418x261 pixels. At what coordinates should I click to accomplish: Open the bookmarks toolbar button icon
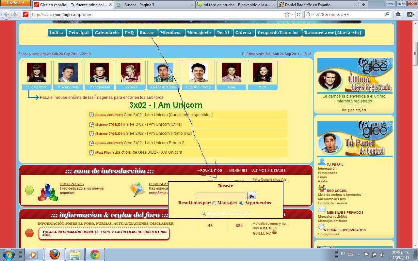pos(410,14)
